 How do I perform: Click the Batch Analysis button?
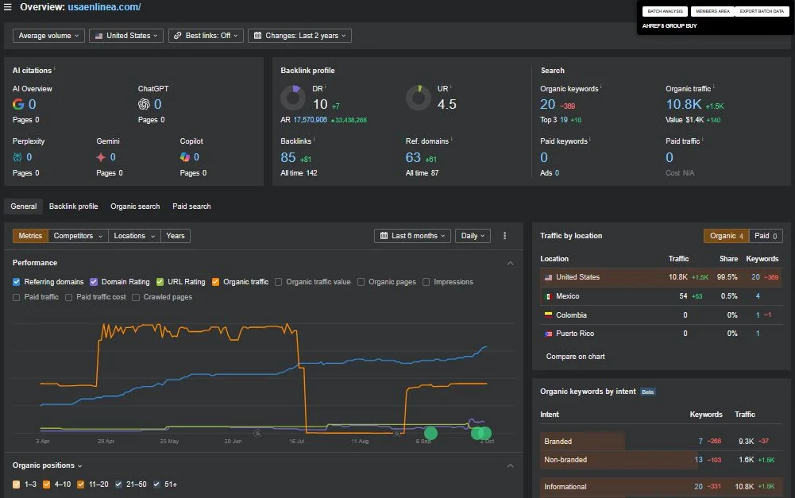pyautogui.click(x=665, y=11)
